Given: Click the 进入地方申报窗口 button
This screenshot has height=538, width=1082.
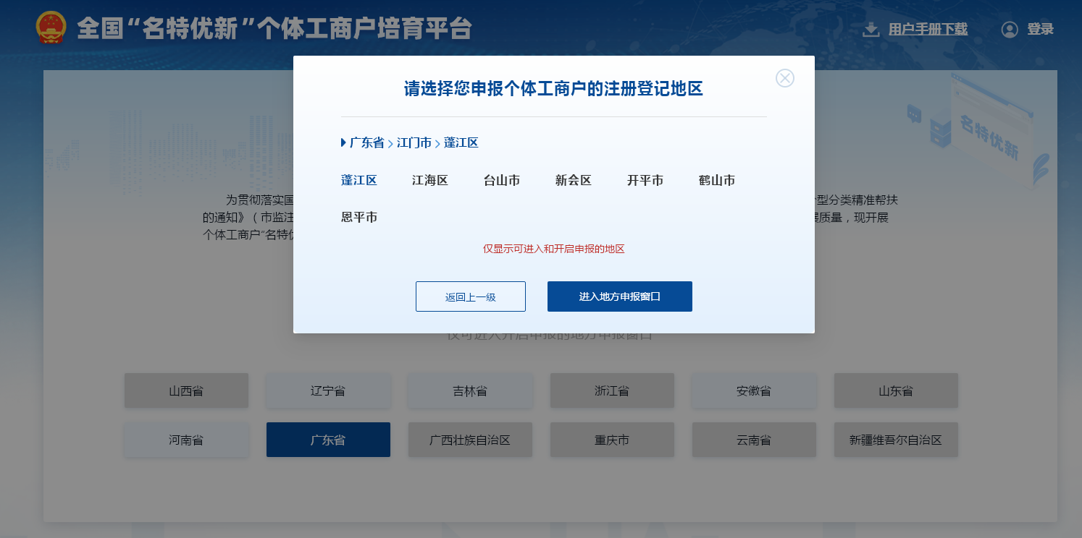Looking at the screenshot, I should click(x=619, y=296).
